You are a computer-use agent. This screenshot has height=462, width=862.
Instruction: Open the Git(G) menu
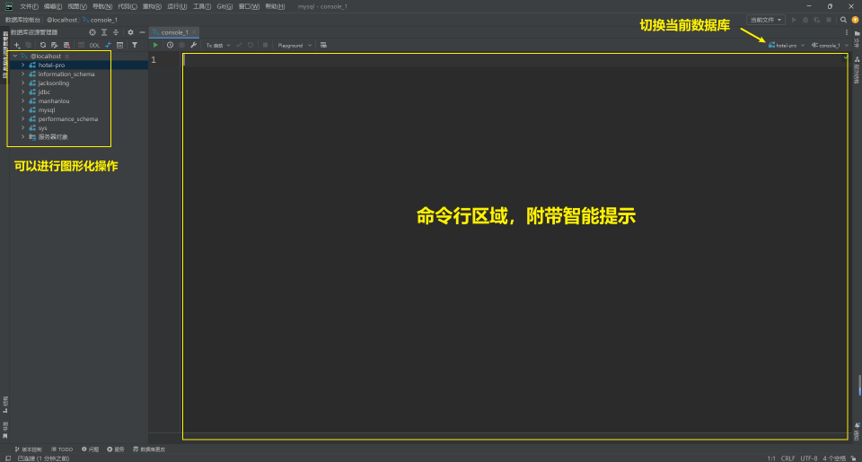[224, 6]
